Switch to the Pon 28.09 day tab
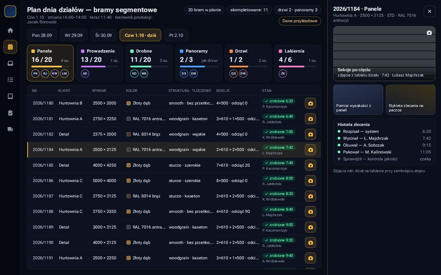Screen dimensions: 441x275 point(42,35)
